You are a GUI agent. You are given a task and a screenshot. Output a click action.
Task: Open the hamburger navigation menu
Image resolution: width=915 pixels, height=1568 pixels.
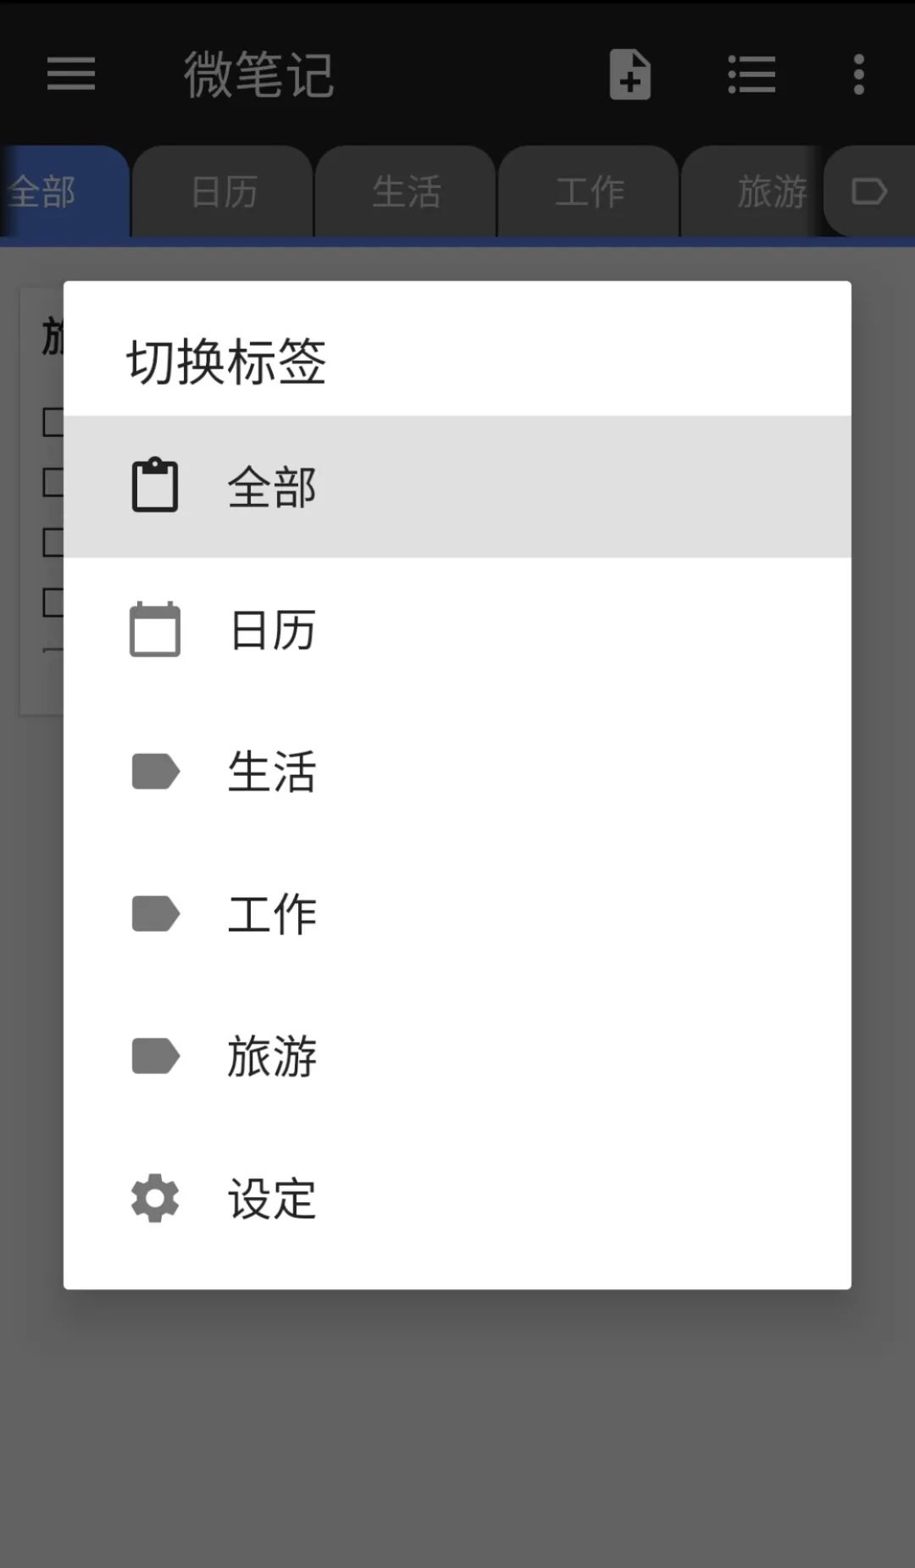[x=71, y=74]
